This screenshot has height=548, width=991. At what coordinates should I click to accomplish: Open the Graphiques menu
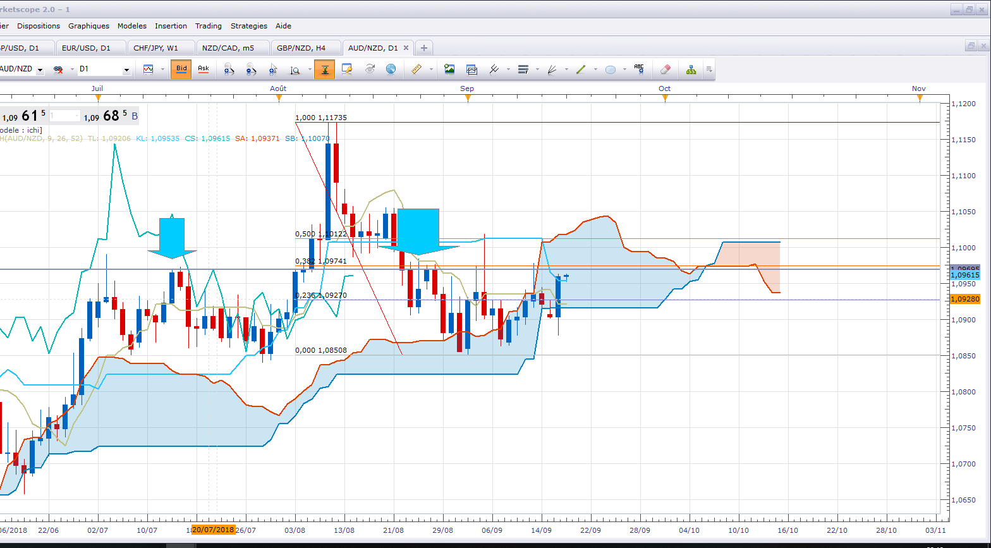tap(88, 26)
